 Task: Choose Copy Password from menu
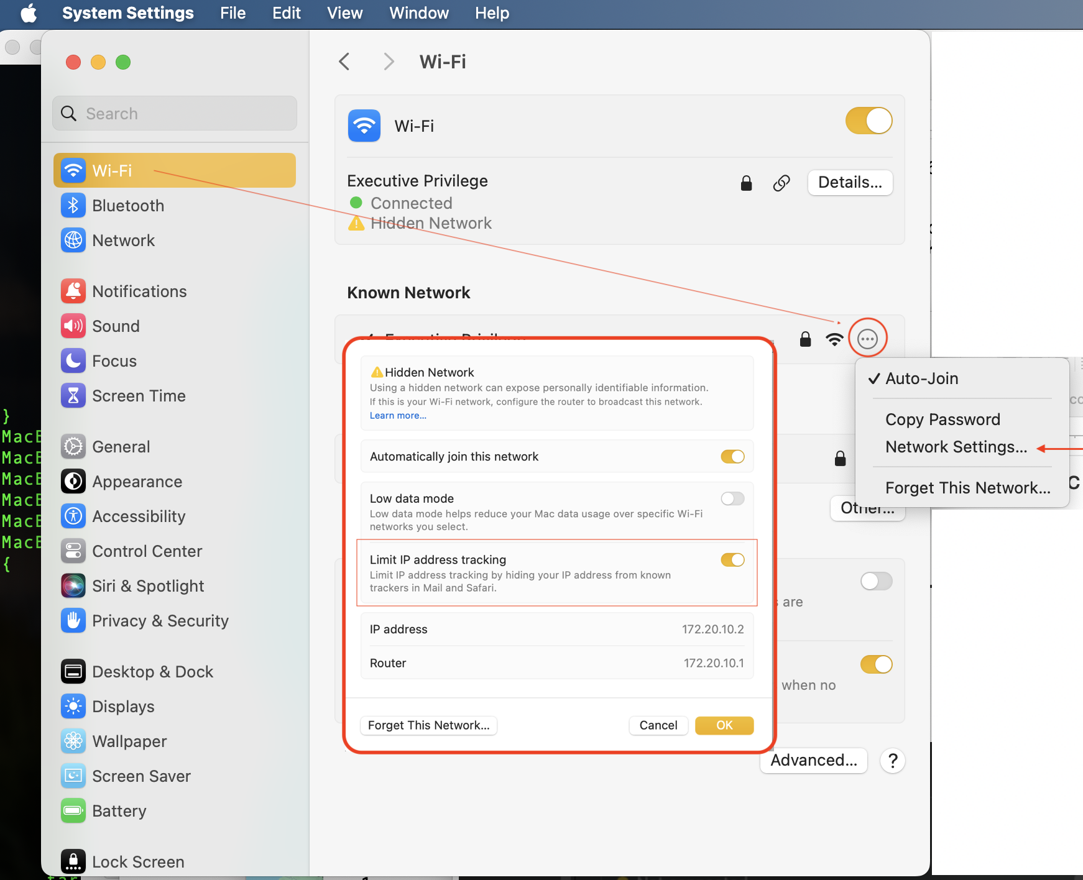coord(942,419)
